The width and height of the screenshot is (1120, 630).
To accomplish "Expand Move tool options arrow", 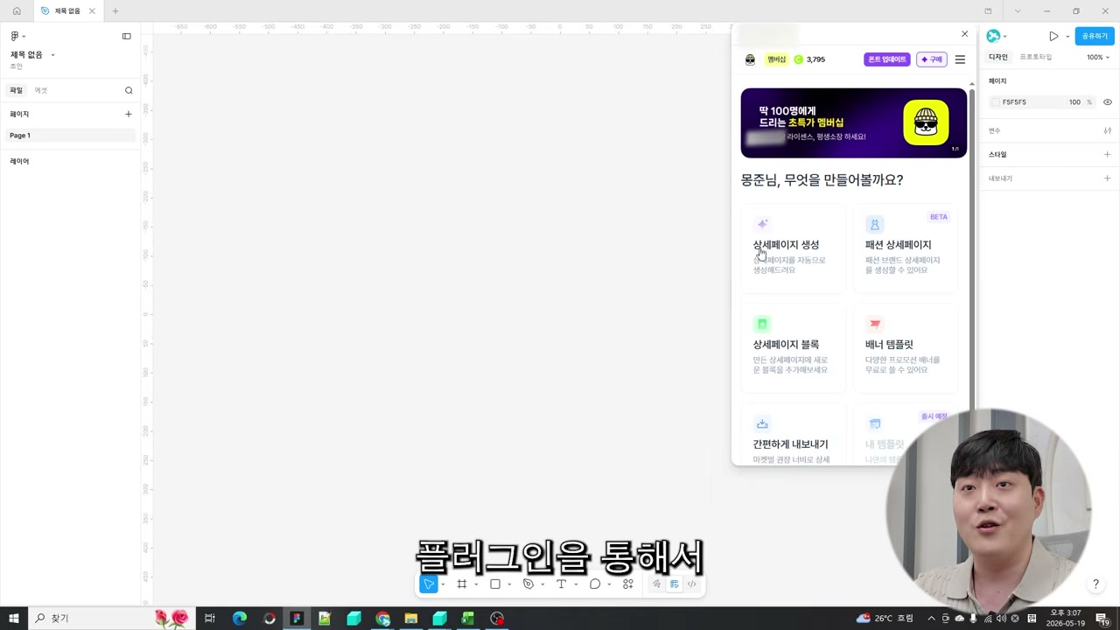I will 443,584.
